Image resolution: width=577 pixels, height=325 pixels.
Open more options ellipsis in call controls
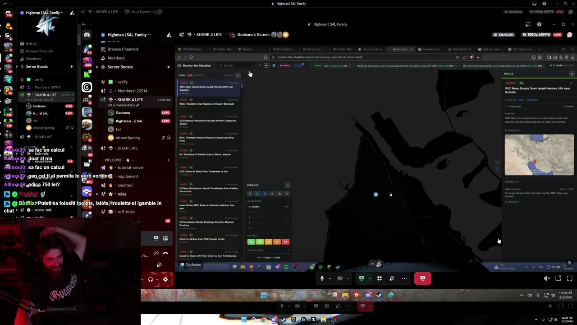(404, 279)
